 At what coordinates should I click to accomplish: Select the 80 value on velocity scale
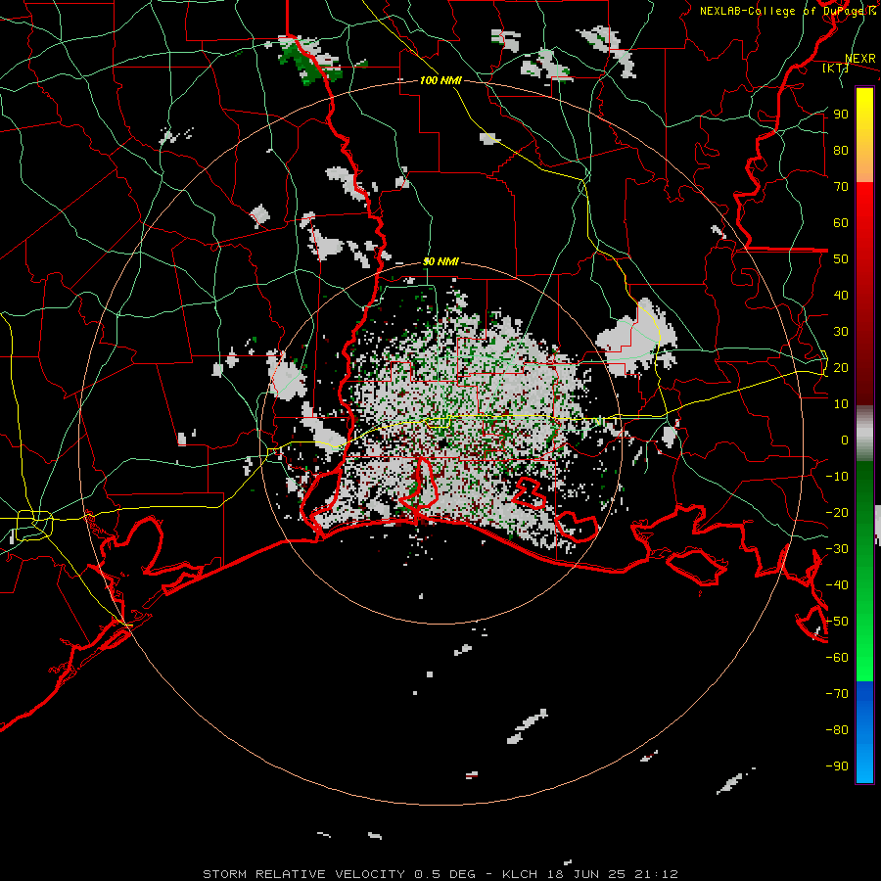841,150
